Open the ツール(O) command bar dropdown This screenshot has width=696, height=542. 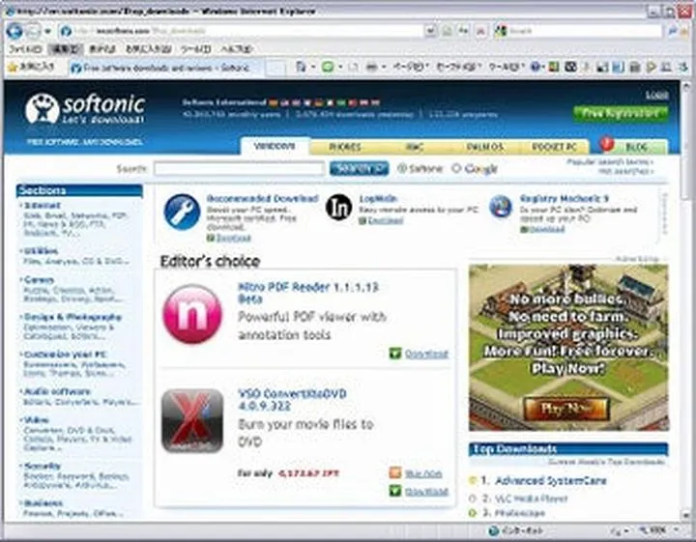click(x=507, y=67)
